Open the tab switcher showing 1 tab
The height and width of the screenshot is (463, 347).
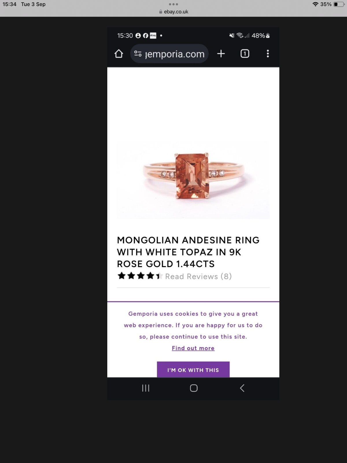(x=245, y=54)
